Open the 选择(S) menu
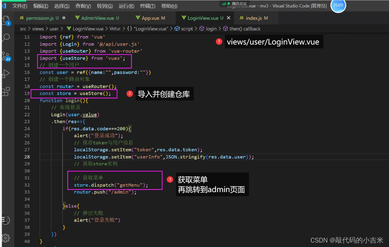The image size is (389, 247). [x=62, y=6]
